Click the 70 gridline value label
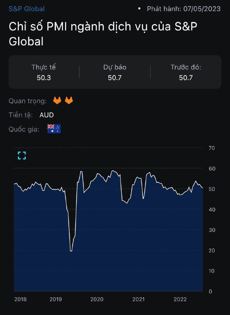 point(212,148)
